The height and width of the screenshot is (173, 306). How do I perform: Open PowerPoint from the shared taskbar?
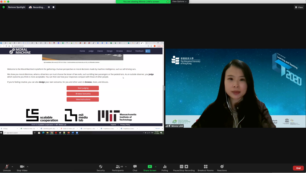coord(69,133)
